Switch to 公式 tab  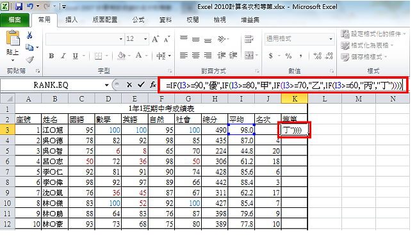click(138, 20)
